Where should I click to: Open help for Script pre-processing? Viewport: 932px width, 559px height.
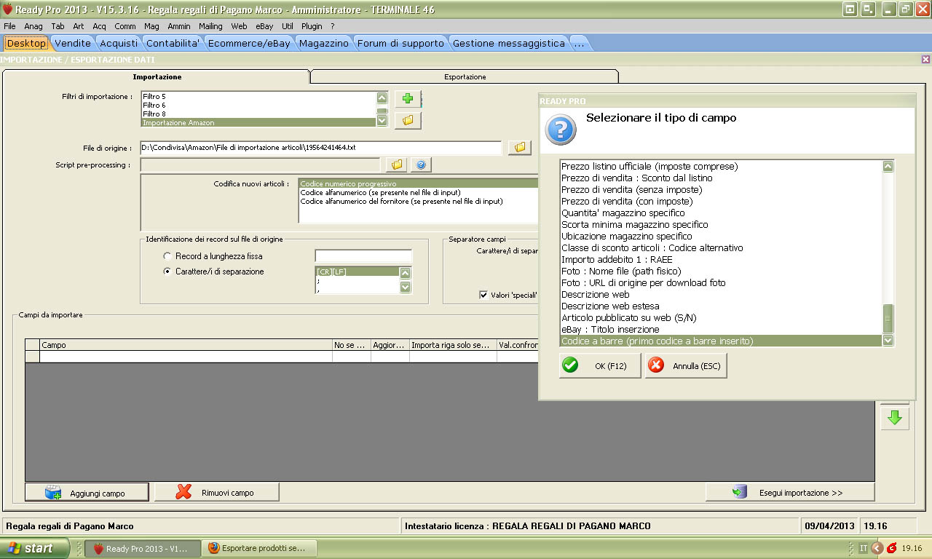[x=422, y=164]
